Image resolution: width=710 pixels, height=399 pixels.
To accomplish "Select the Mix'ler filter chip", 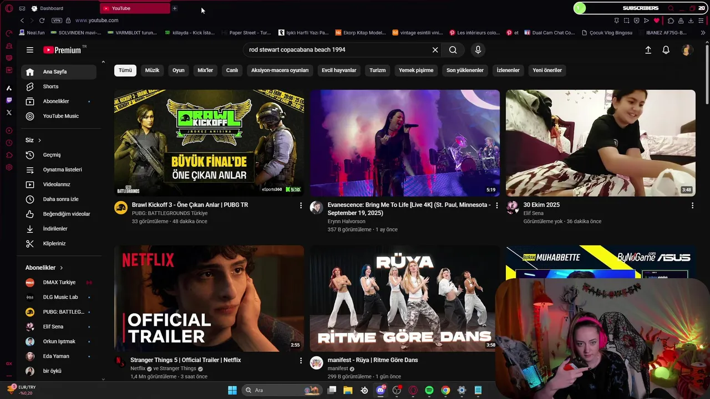I will [x=205, y=70].
